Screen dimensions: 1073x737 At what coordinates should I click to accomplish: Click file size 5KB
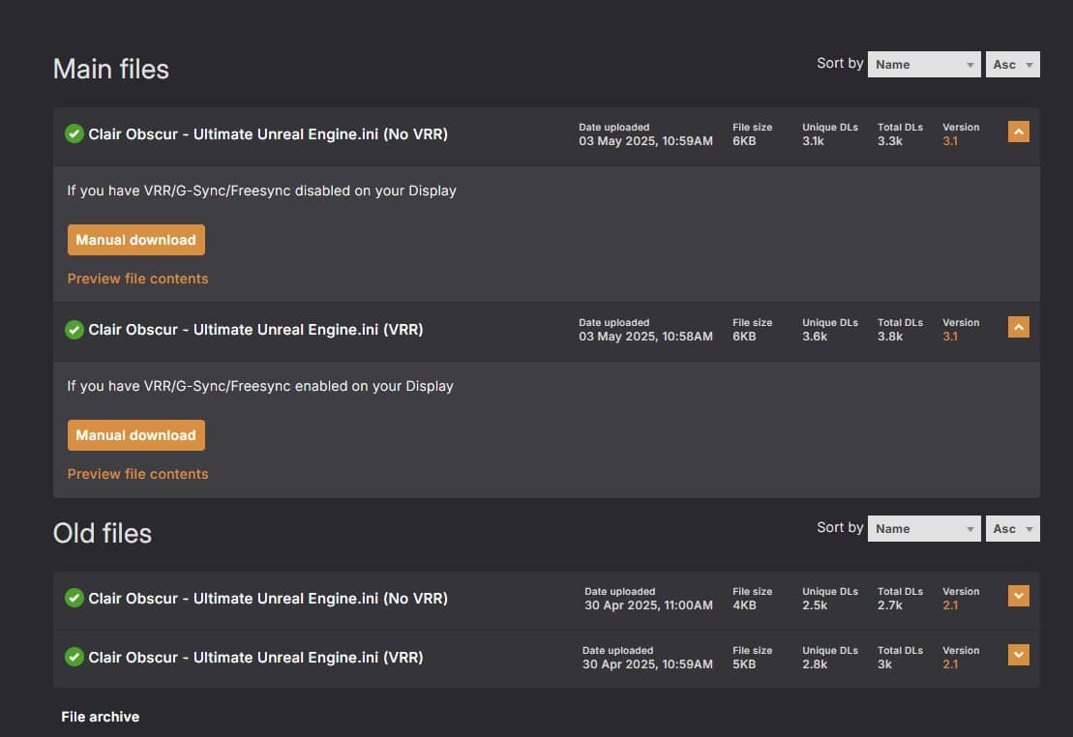(x=744, y=664)
